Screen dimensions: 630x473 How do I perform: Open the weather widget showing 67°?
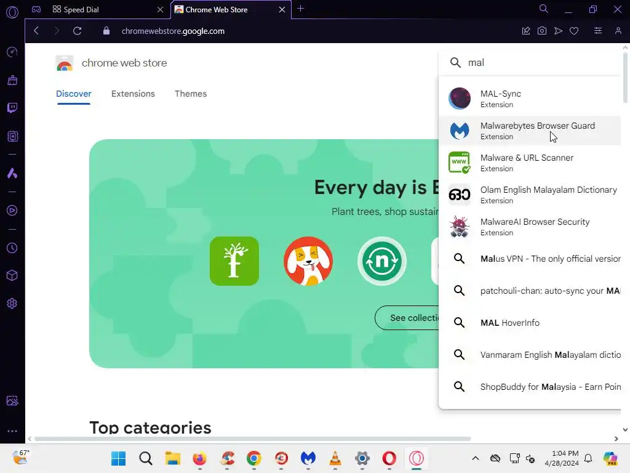click(20, 458)
